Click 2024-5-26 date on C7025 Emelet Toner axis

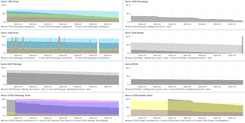(187, 118)
